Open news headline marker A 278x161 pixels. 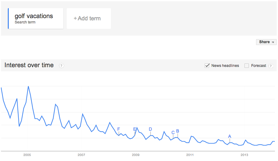click(229, 136)
